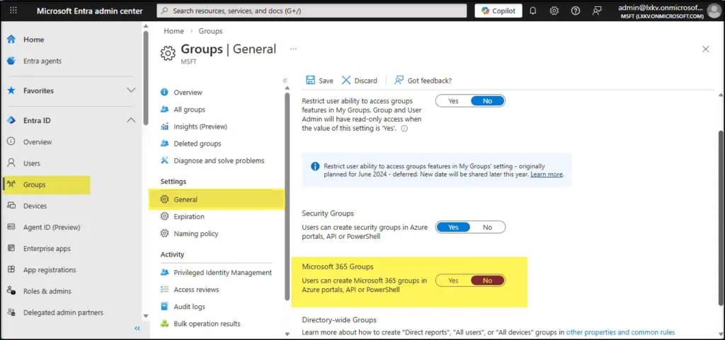Click the App registrations icon
This screenshot has height=340, width=725.
click(11, 269)
